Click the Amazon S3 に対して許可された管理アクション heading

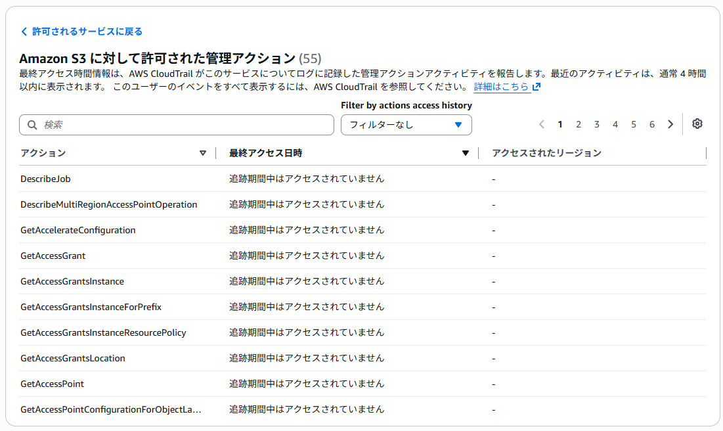click(x=157, y=58)
